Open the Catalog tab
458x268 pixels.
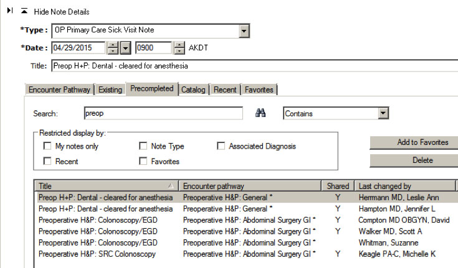(193, 90)
